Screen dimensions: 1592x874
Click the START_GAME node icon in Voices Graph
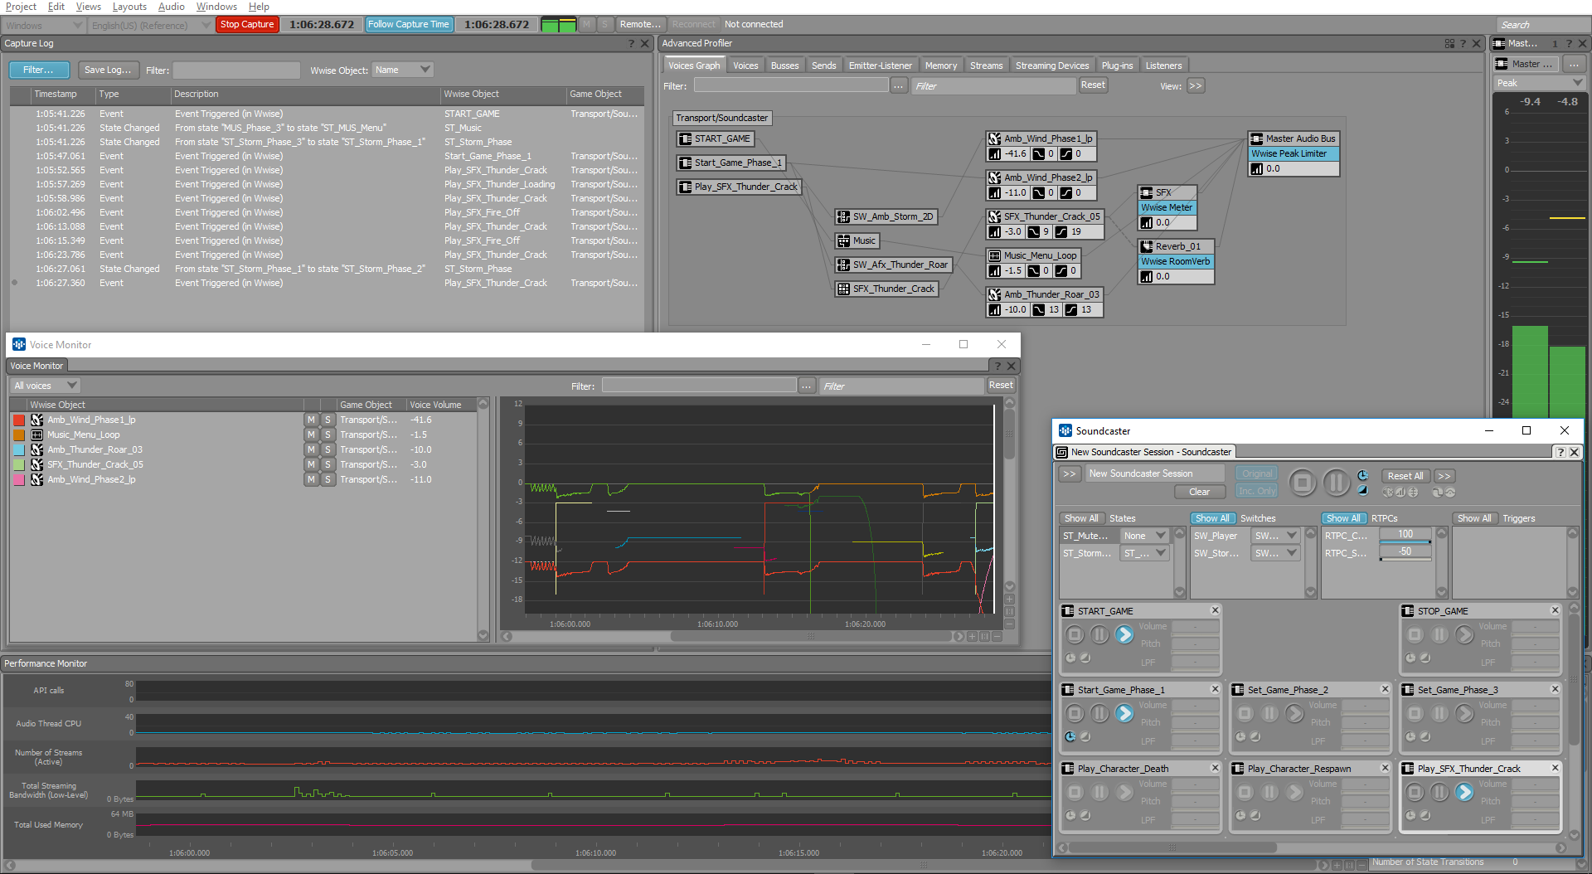pyautogui.click(x=685, y=139)
